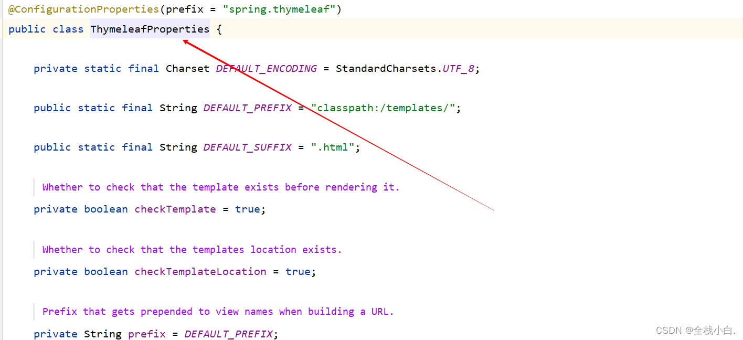Click the Charset type keyword

187,68
